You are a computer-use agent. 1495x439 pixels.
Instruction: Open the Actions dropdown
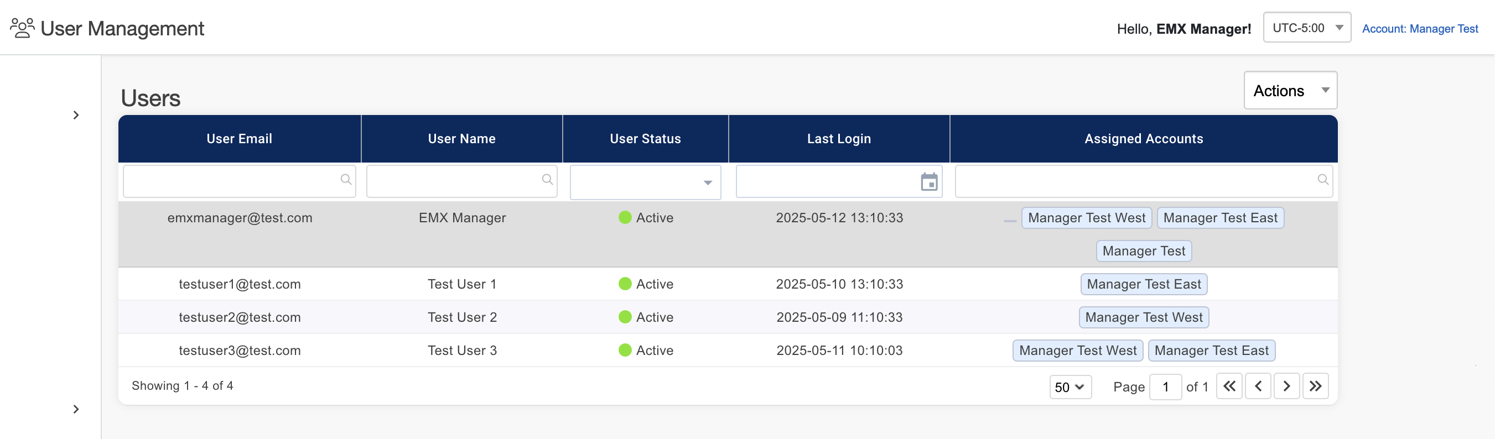tap(1290, 91)
